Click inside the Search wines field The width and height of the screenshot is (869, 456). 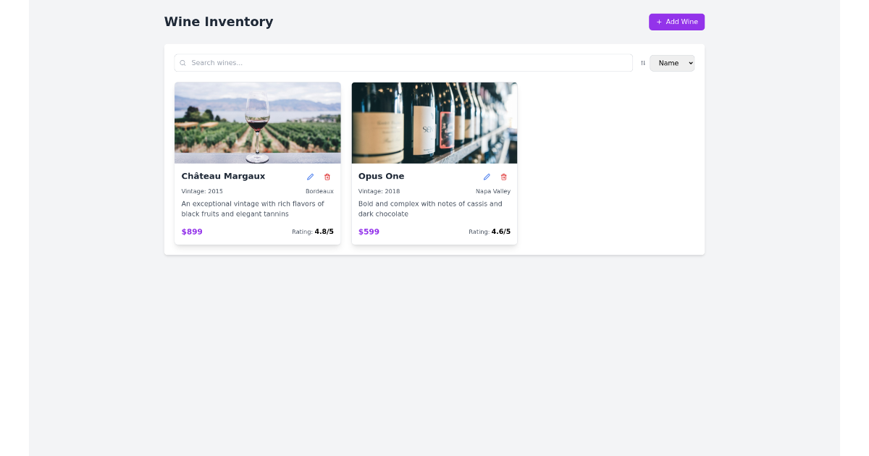[403, 63]
